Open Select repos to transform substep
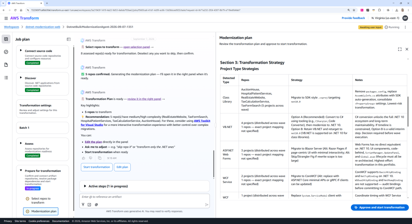Image resolution: width=412 pixels, height=224 pixels. pyautogui.click(x=41, y=201)
